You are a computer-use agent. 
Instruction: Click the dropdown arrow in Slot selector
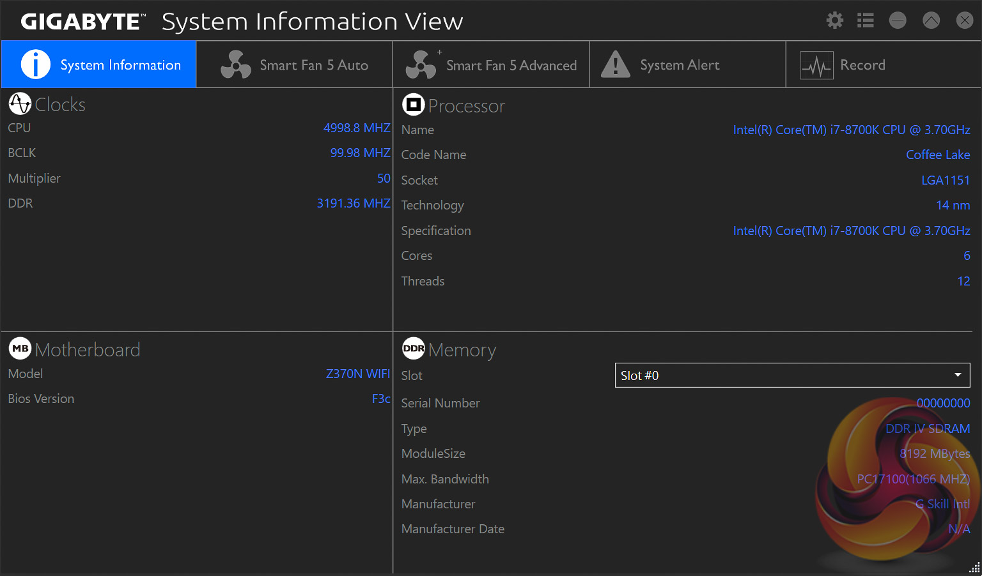coord(958,375)
